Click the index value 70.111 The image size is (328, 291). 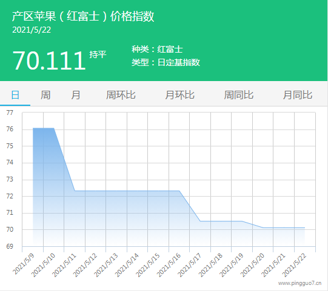point(49,60)
